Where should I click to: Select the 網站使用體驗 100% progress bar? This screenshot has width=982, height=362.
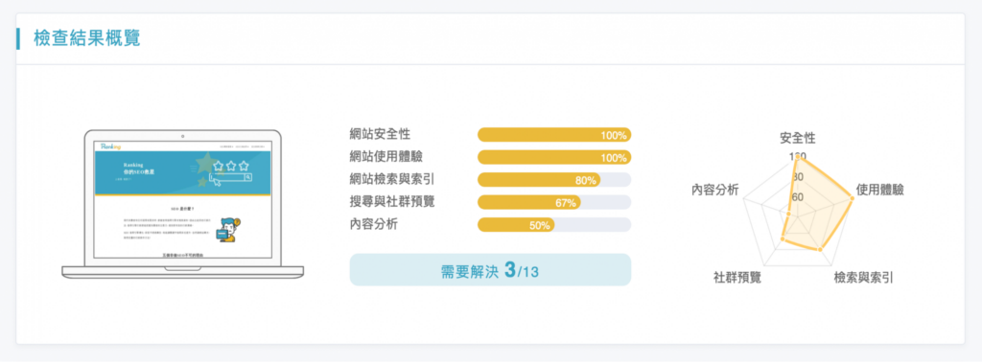point(554,158)
